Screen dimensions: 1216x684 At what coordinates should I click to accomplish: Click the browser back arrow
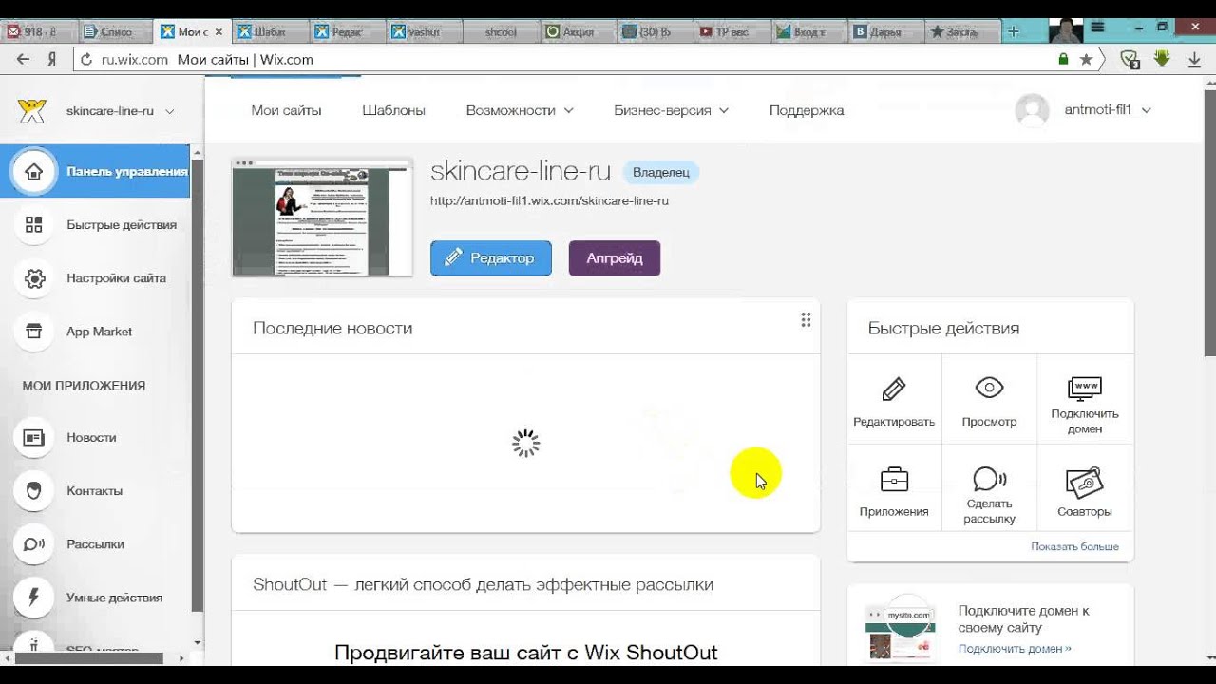23,59
